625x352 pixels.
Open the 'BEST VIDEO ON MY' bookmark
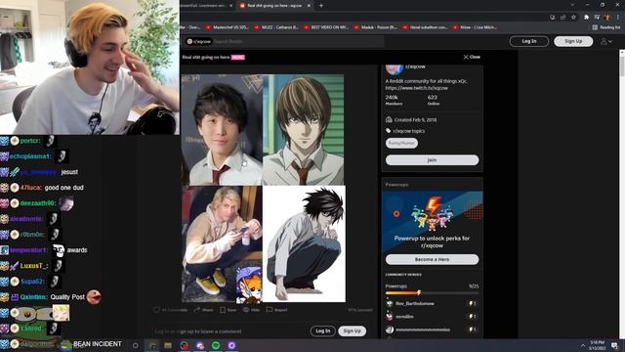click(x=325, y=27)
